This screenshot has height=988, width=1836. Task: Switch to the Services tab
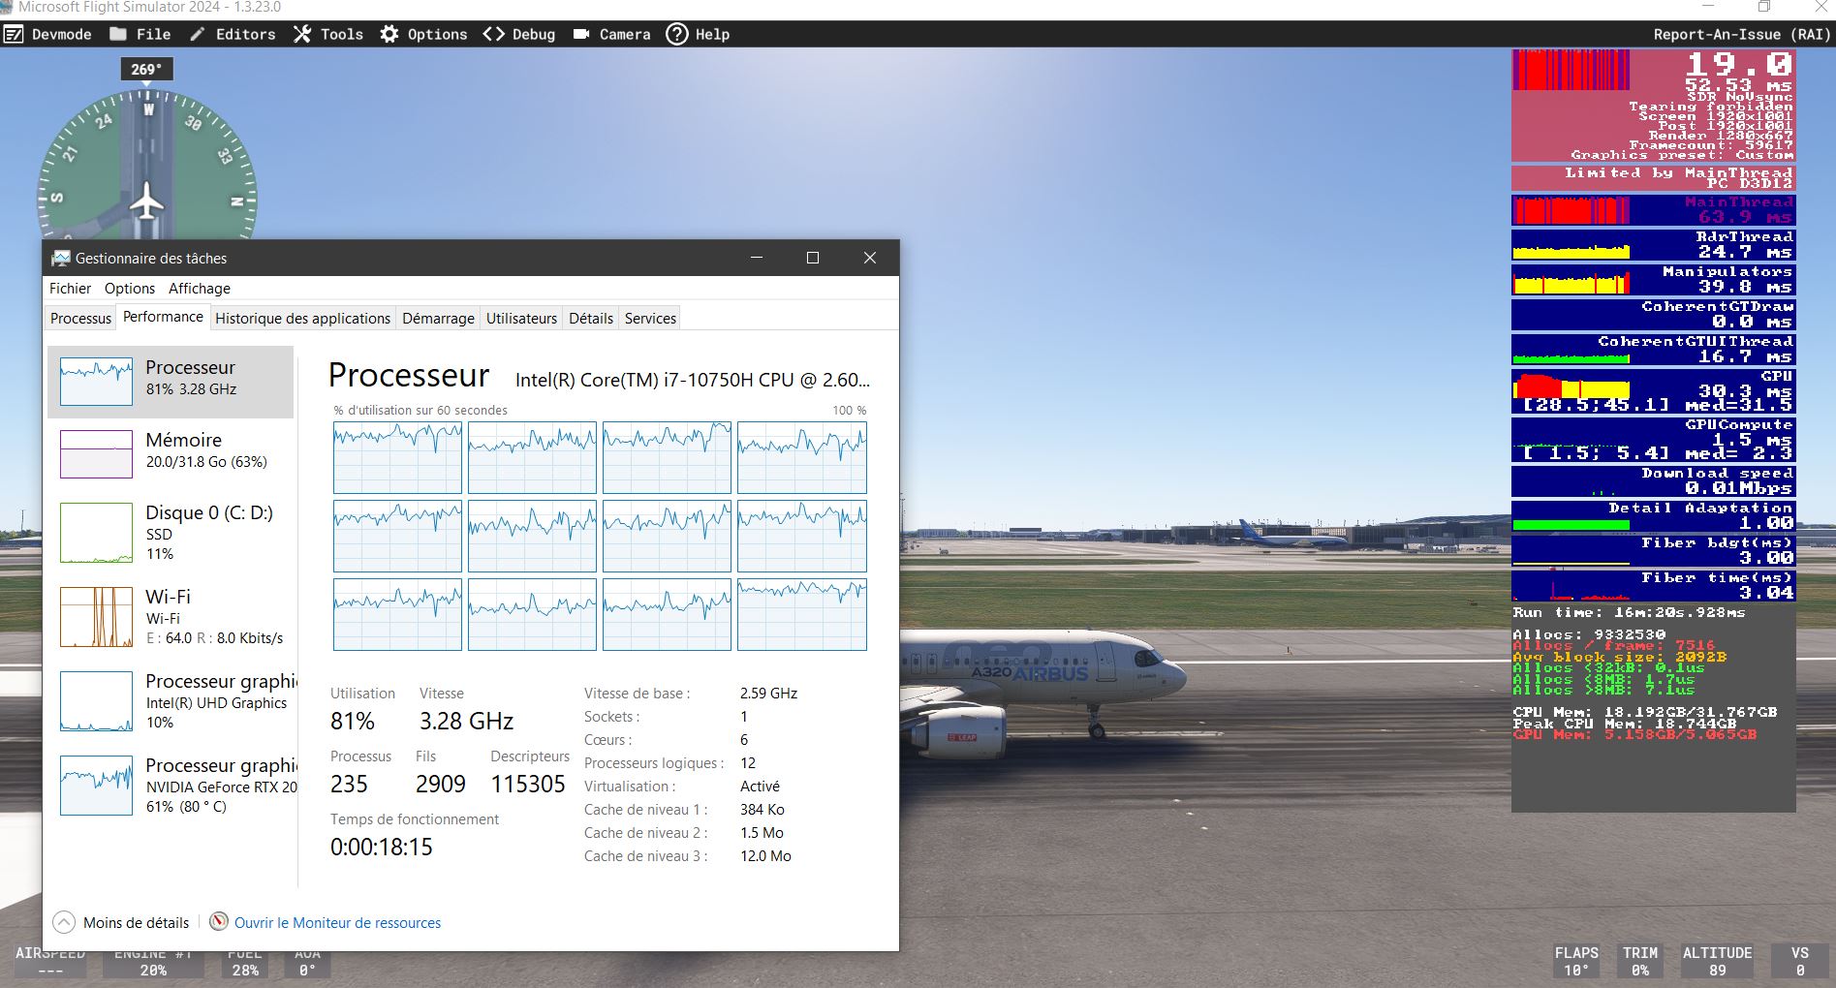click(x=650, y=318)
